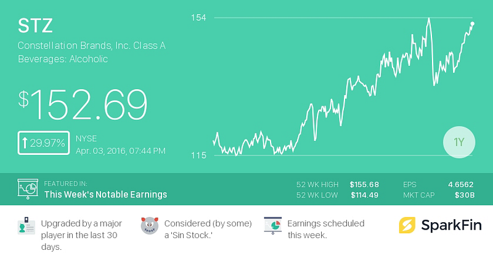Click Beverages: Alcoholic industry label
The image size is (493, 264).
(x=63, y=59)
